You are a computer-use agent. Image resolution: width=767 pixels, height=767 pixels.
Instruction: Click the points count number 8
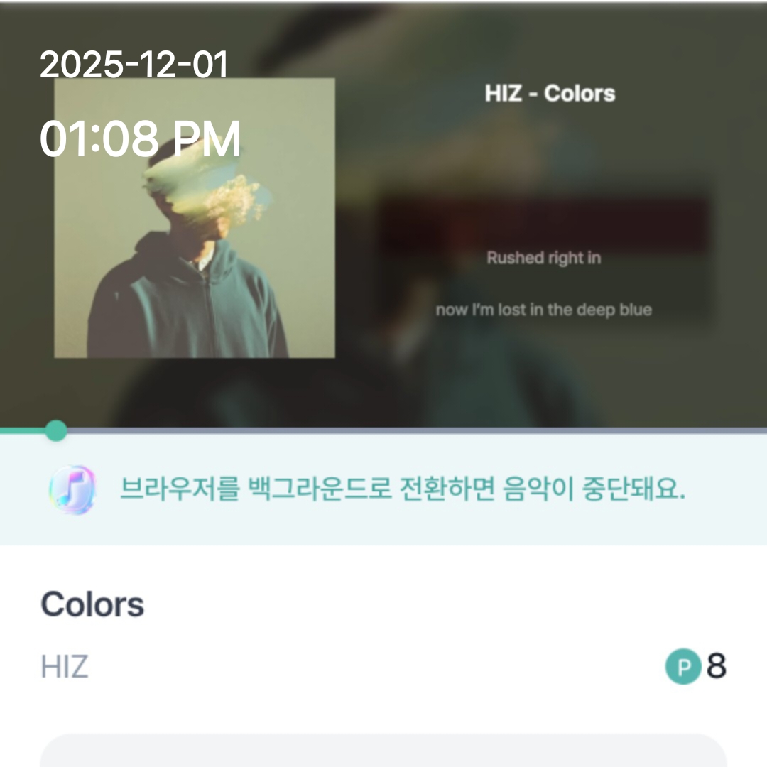pyautogui.click(x=717, y=666)
